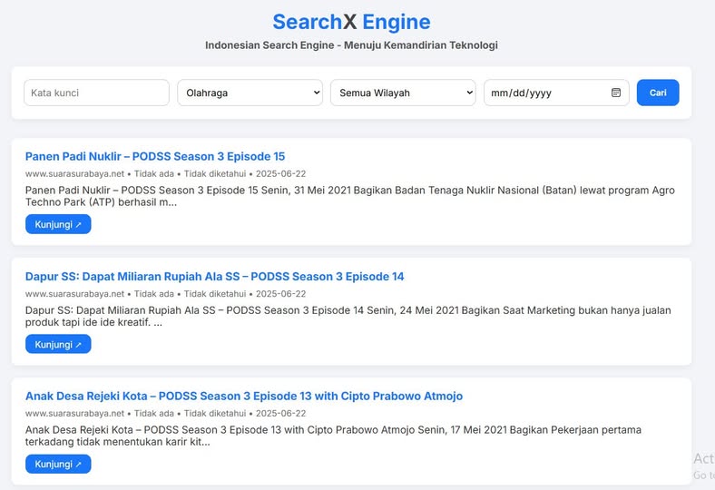Click Kunjungi under Anak Desa Rejeki Kota result
The width and height of the screenshot is (715, 490).
(58, 464)
